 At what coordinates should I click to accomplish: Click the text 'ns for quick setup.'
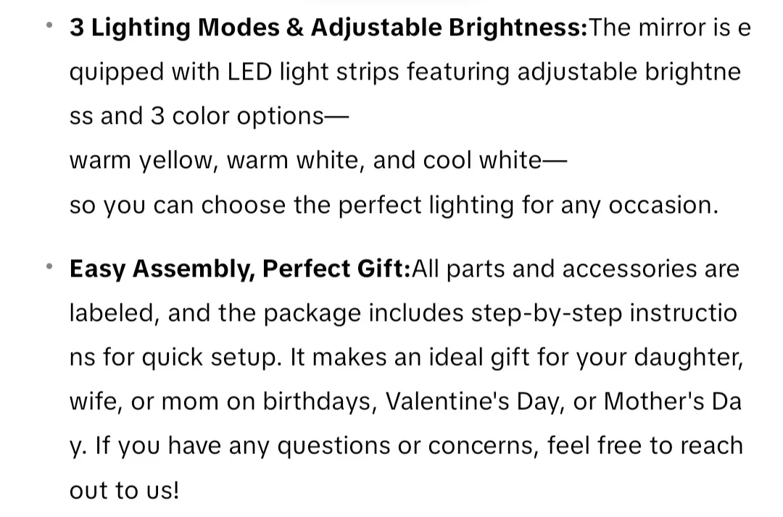[176, 358]
